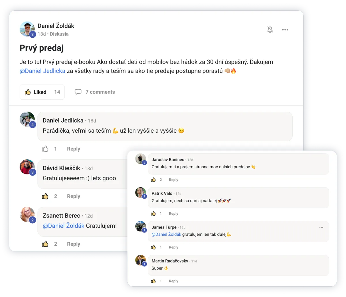Open three-dot menu on James Türpe's comment
Viewport: 346px width, 297px height.
pos(321,227)
